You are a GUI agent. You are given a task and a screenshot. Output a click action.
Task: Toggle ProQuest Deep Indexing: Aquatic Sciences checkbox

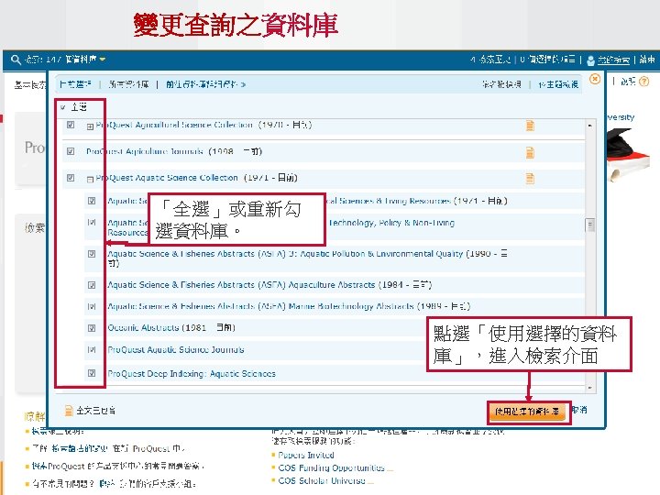pyautogui.click(x=92, y=373)
